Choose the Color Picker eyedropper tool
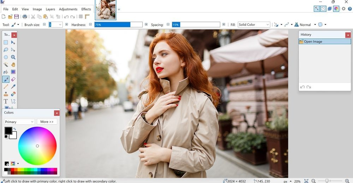This screenshot has height=183, width=353. [13, 87]
